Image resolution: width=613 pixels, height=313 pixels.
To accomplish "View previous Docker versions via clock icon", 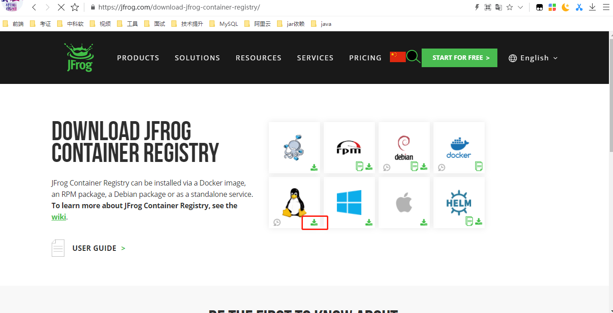I will click(442, 167).
